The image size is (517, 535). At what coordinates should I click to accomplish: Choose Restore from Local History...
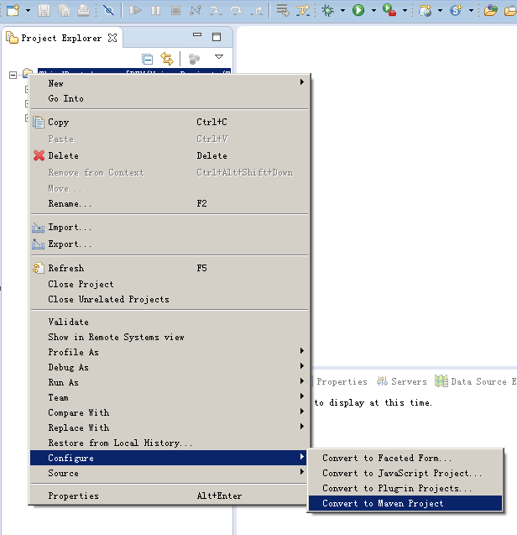pyautogui.click(x=170, y=443)
